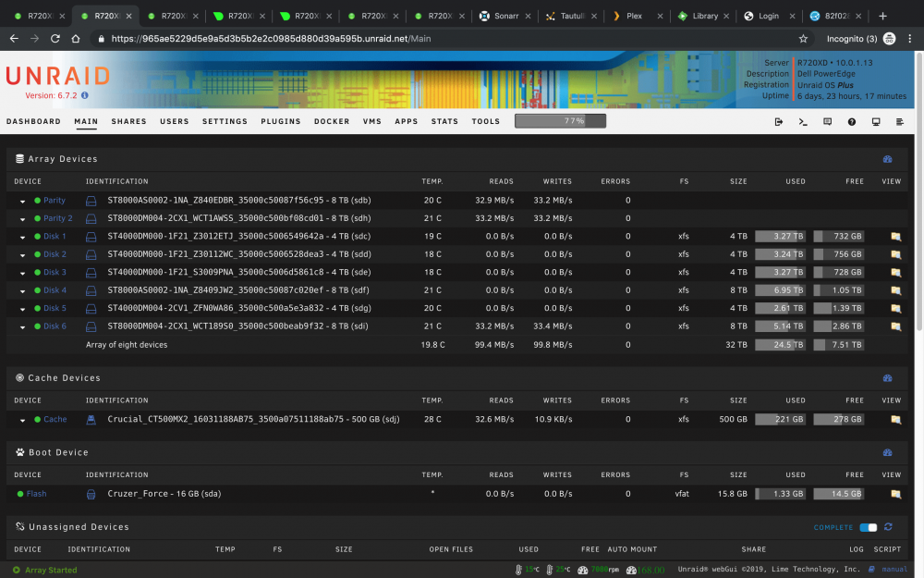Click the Cache free space bar 278 GB

pyautogui.click(x=839, y=419)
